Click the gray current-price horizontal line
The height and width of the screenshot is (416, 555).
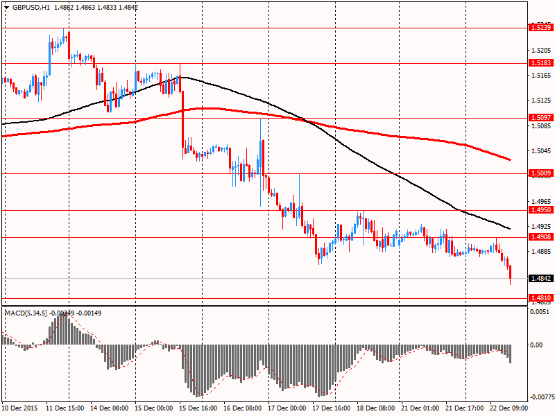click(265, 279)
